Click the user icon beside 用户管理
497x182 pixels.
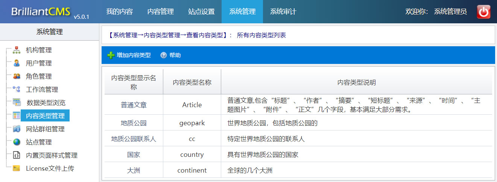pos(17,63)
